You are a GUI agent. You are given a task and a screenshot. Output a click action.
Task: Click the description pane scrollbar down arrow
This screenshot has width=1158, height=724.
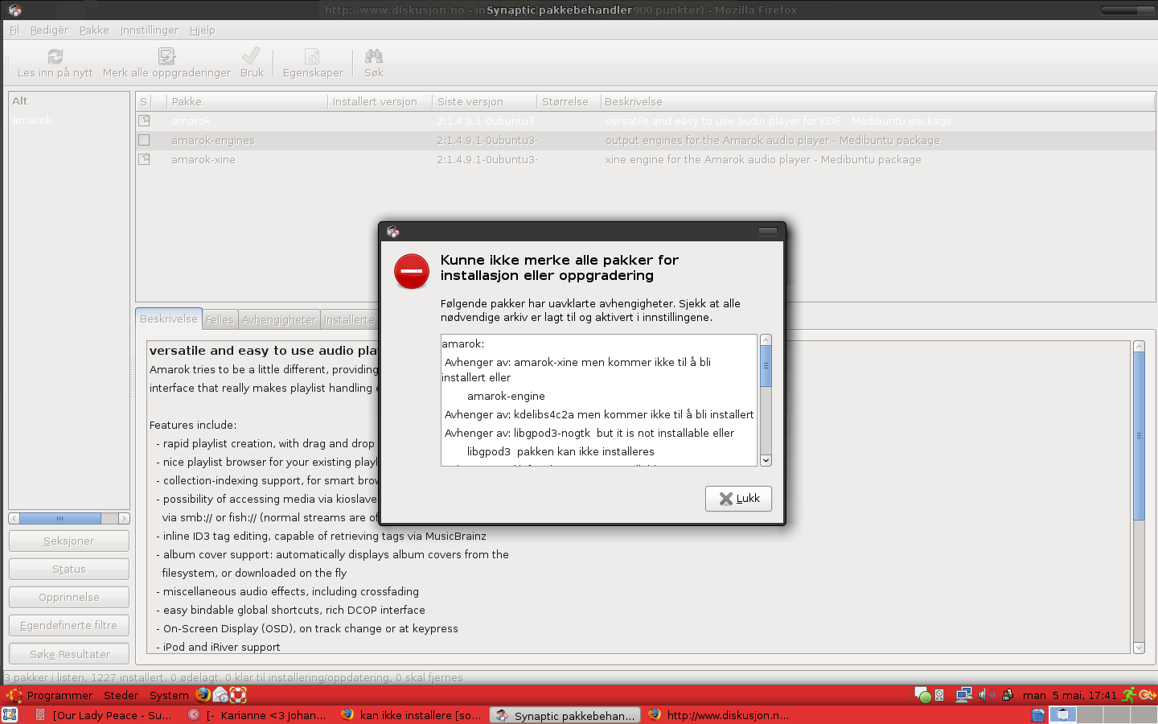click(1139, 648)
